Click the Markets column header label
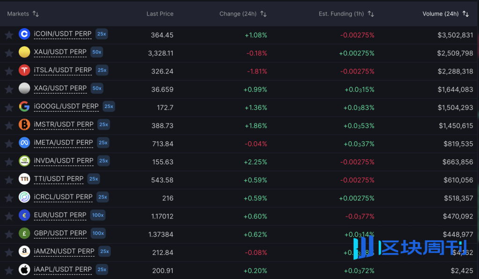479x279 pixels. 18,14
